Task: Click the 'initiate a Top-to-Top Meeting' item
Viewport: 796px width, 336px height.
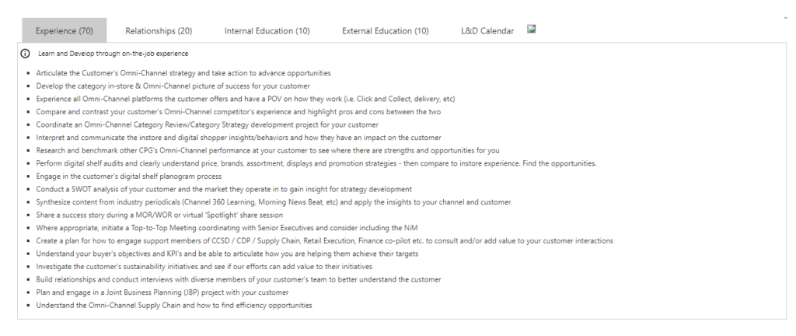Action: point(227,228)
